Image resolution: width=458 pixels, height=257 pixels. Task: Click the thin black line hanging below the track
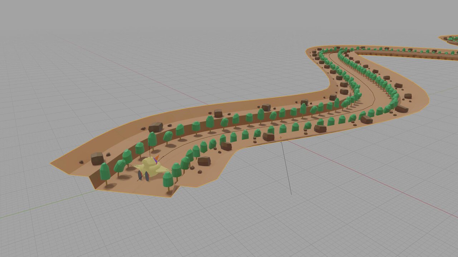pos(286,168)
